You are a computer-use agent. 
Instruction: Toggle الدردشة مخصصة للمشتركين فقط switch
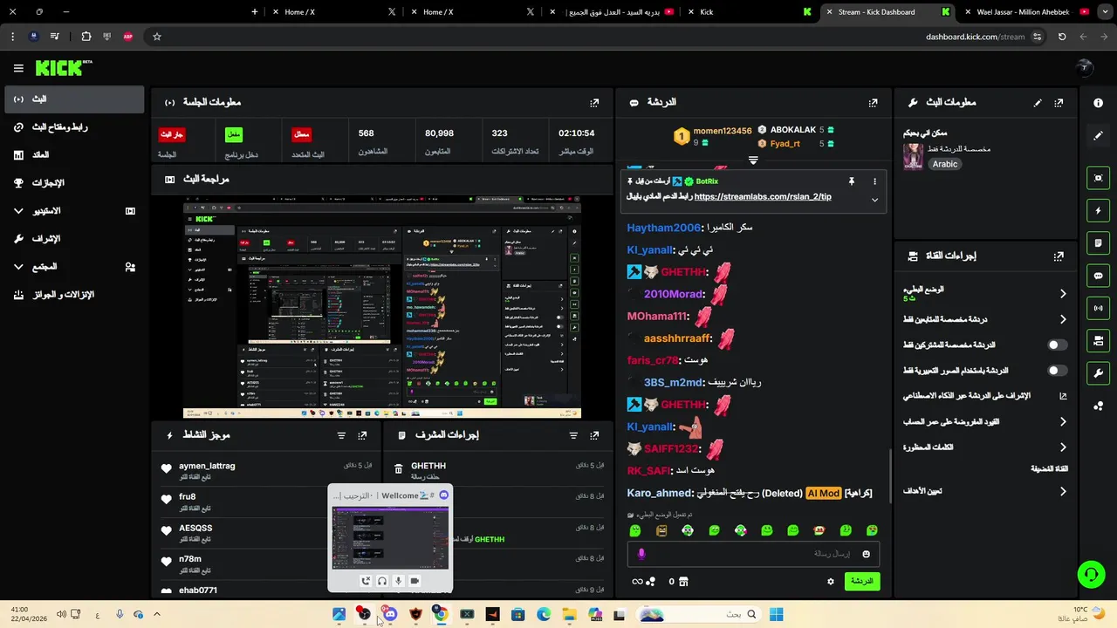click(1057, 345)
